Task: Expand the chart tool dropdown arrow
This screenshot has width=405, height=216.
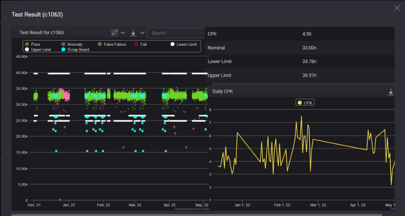Action: pyautogui.click(x=123, y=33)
